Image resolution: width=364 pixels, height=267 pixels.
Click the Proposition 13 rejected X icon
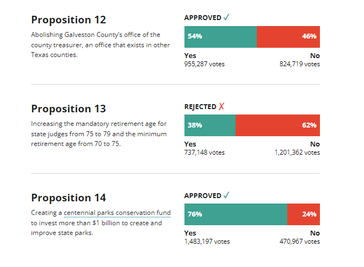[x=221, y=106]
